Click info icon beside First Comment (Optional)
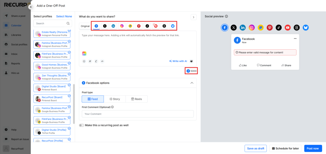This screenshot has height=154, width=326. (x=112, y=107)
